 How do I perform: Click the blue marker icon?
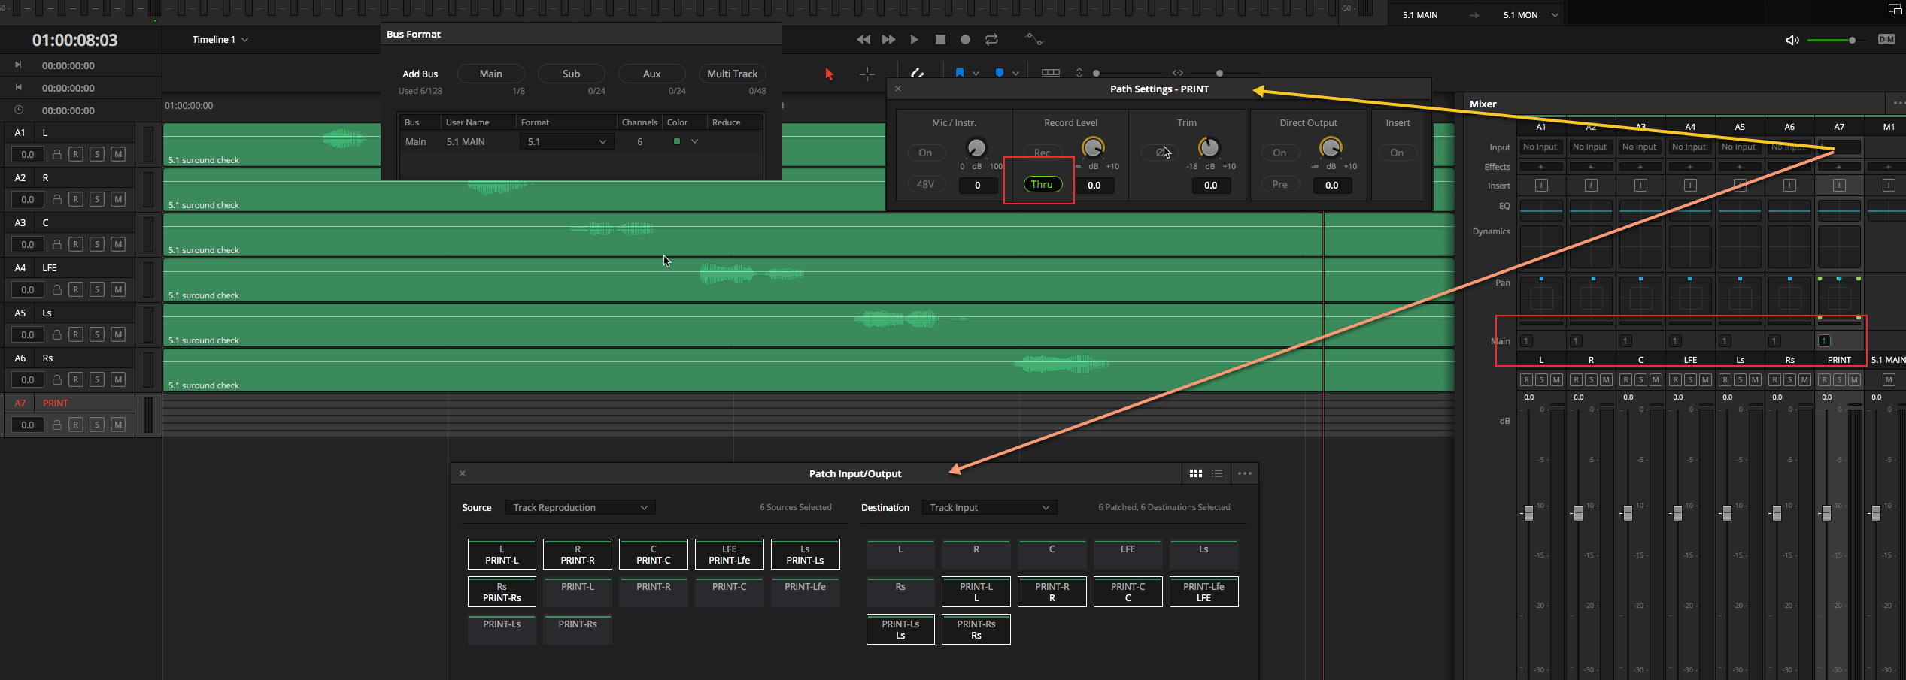999,73
